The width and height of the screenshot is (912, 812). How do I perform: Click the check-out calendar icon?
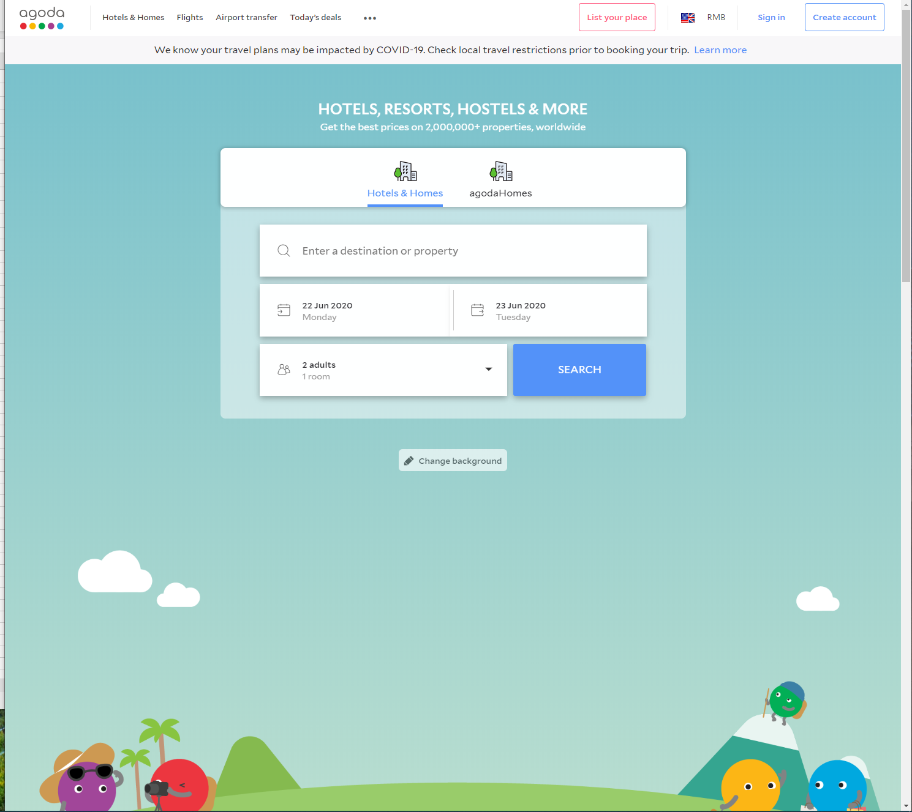coord(477,310)
